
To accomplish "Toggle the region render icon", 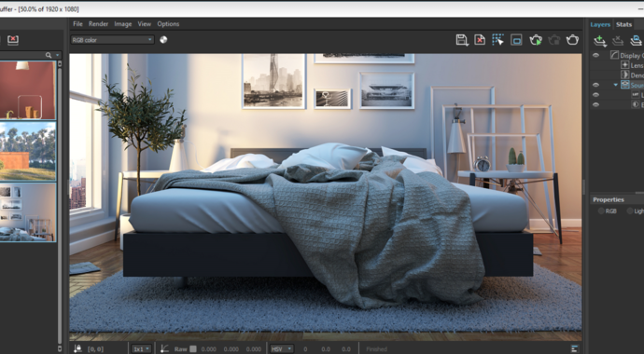I will click(x=516, y=40).
